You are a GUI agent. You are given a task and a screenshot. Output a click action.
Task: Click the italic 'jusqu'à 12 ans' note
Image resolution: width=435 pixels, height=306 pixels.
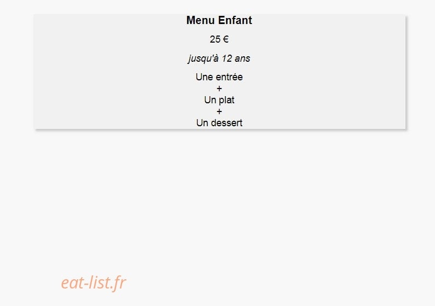219,58
